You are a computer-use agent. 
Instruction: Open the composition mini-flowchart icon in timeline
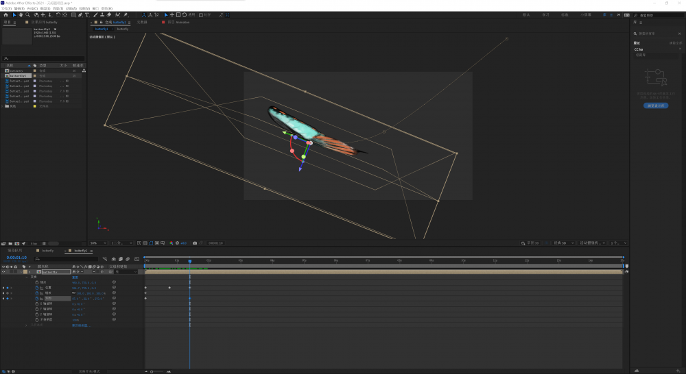click(x=104, y=259)
